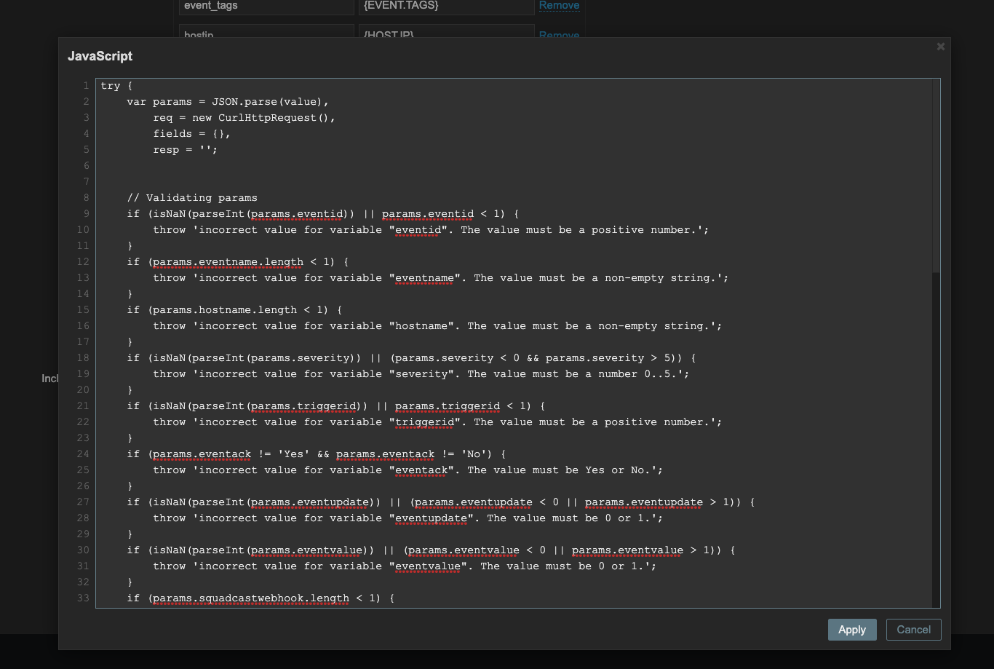Click the "resp = '';" line
Screen dimensions: 994x669
185,150
